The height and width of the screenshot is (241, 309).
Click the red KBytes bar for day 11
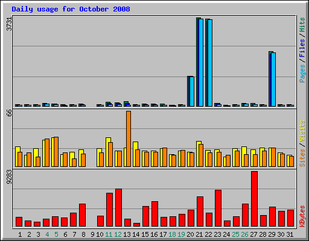109,210
